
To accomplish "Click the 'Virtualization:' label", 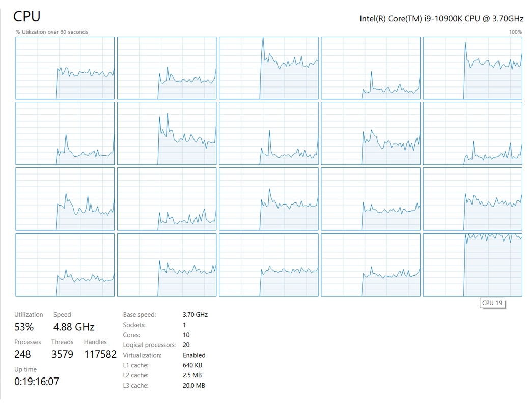I will click(142, 355).
